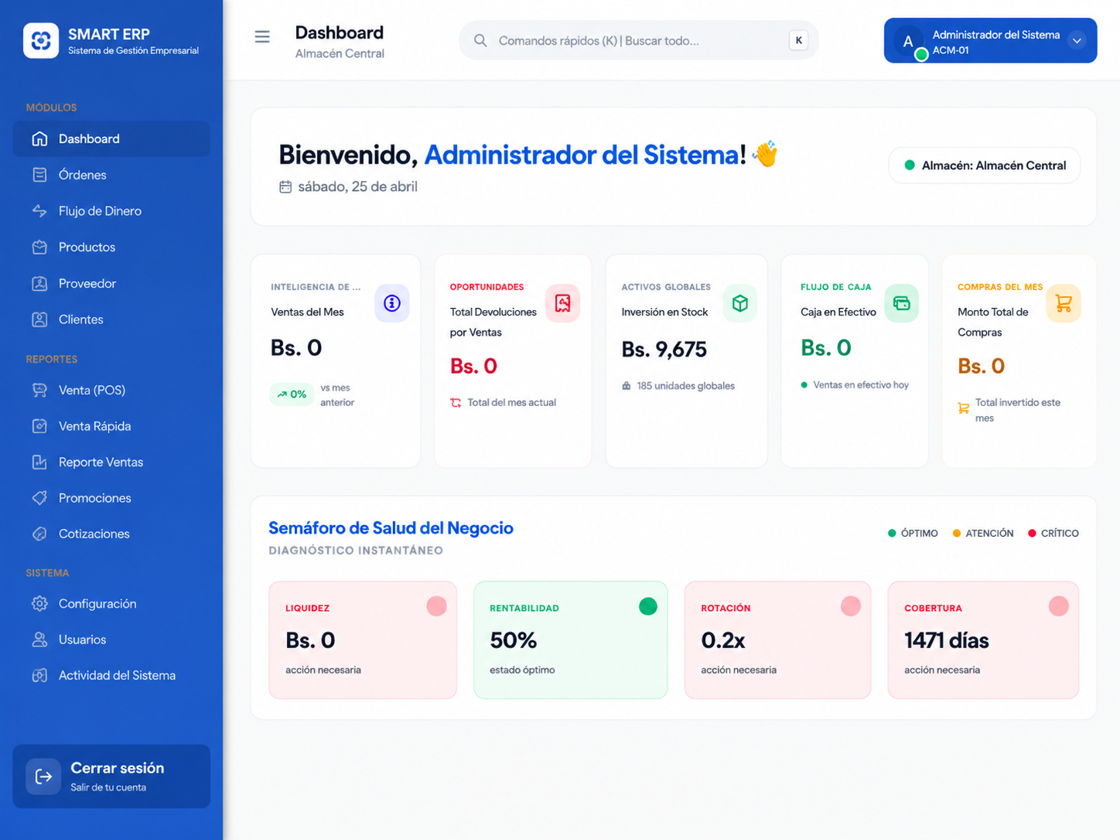Go to Cotizaciones
Viewport: 1120px width, 840px height.
(x=111, y=534)
